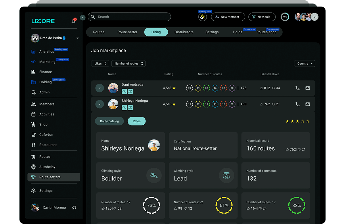Viewport: 345px width, 224px height.
Task: Switch to Route catalog view
Action: click(x=109, y=121)
